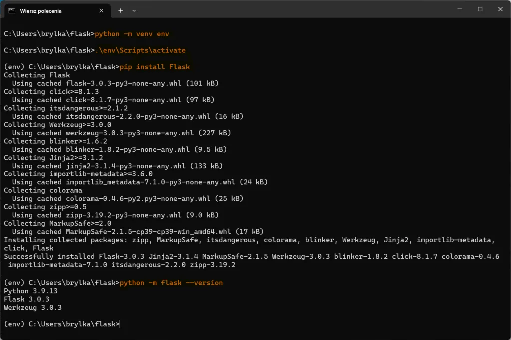Close the Wiersz polecenia tab
The height and width of the screenshot is (340, 511).
pyautogui.click(x=101, y=11)
